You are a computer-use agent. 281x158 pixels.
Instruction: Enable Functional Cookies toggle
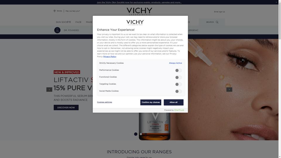click(179, 77)
